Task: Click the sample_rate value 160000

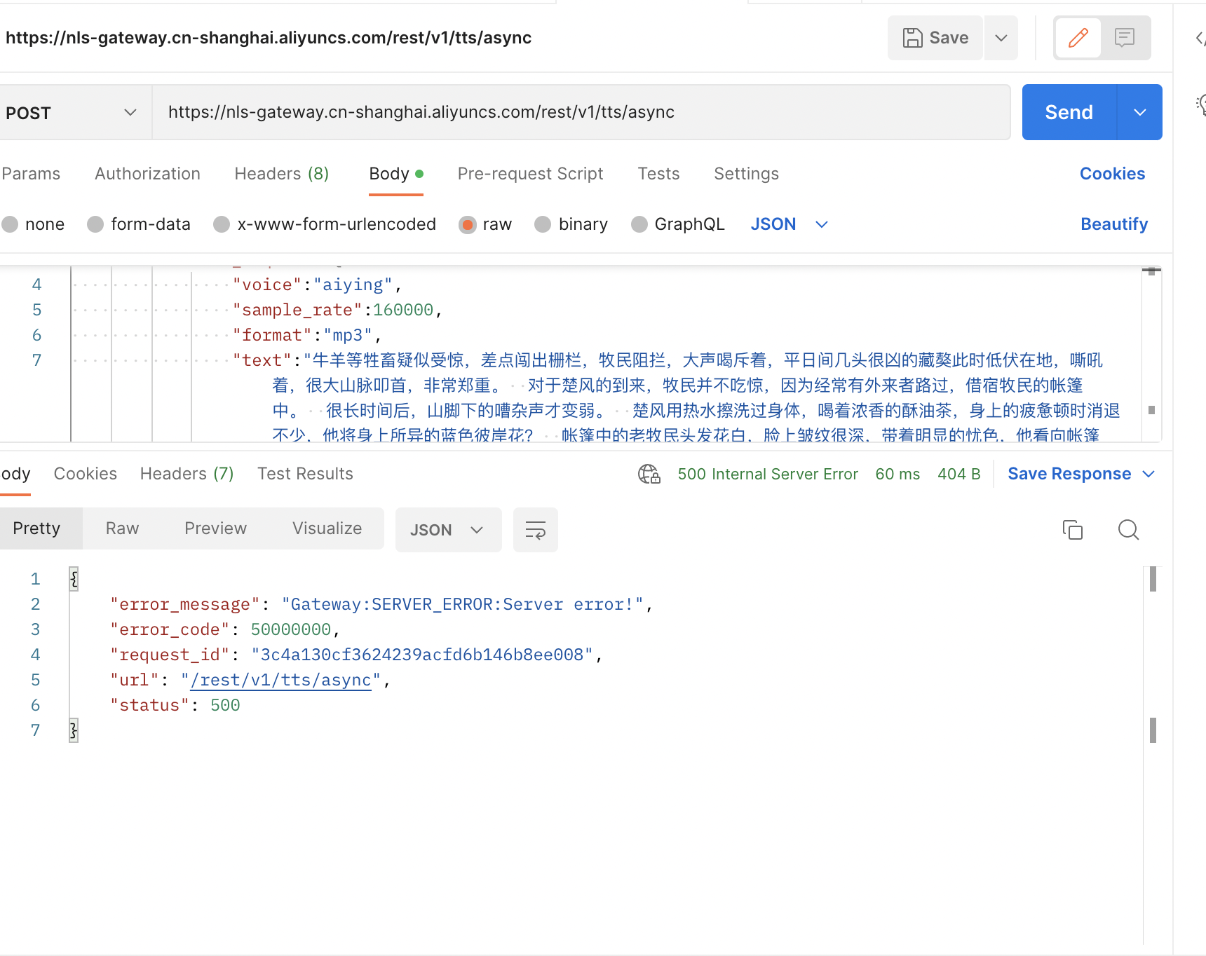Action: pos(403,310)
